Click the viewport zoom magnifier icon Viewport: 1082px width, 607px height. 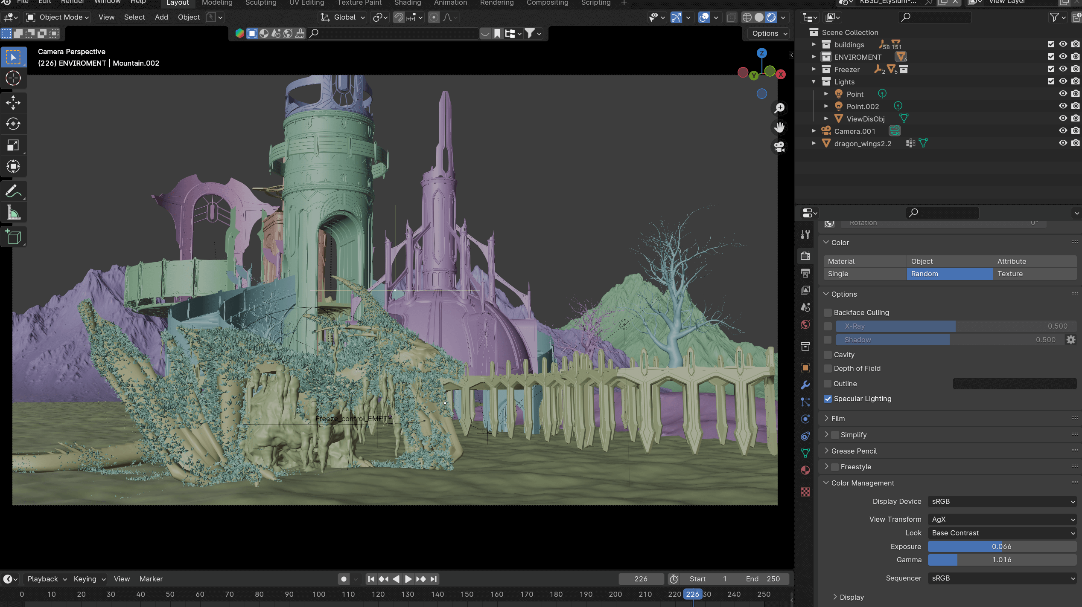[779, 108]
